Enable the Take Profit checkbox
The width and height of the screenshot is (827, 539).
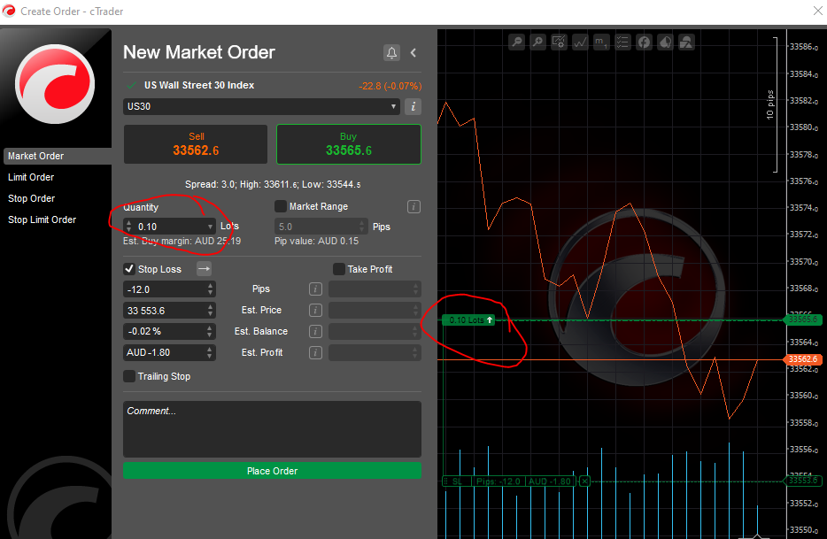point(339,269)
